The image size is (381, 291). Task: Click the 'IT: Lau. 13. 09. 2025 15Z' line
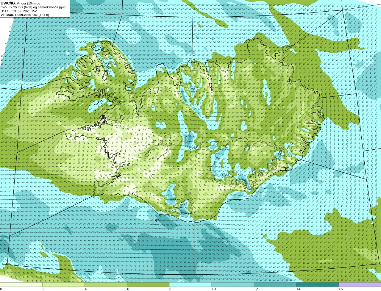19,11
